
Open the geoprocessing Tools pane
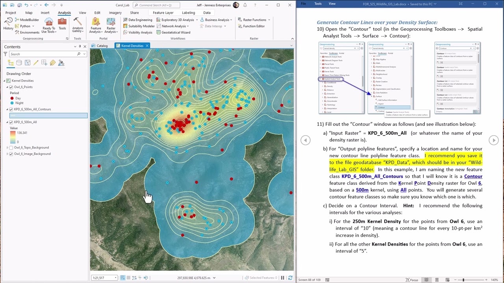click(62, 24)
